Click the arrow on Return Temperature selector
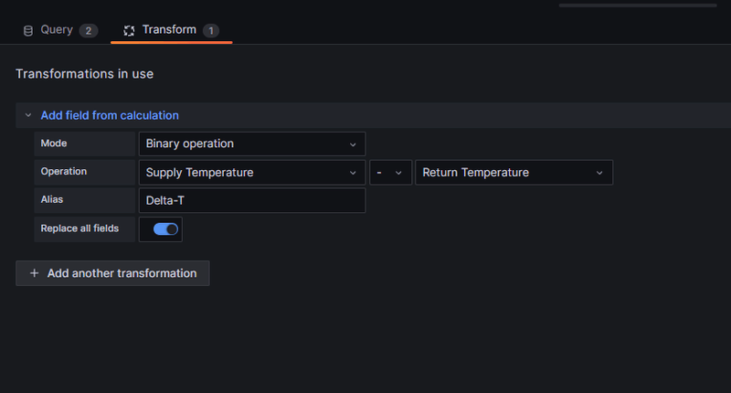Image resolution: width=731 pixels, height=393 pixels. click(x=599, y=173)
